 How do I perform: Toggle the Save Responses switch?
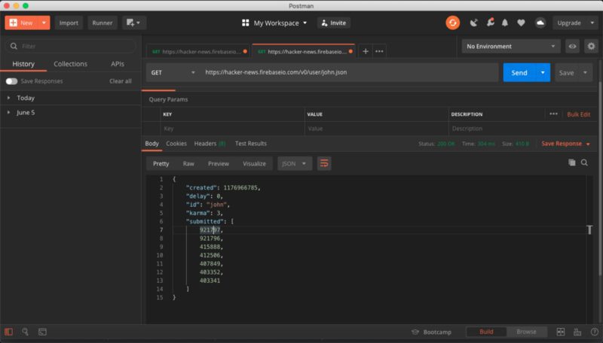point(11,81)
